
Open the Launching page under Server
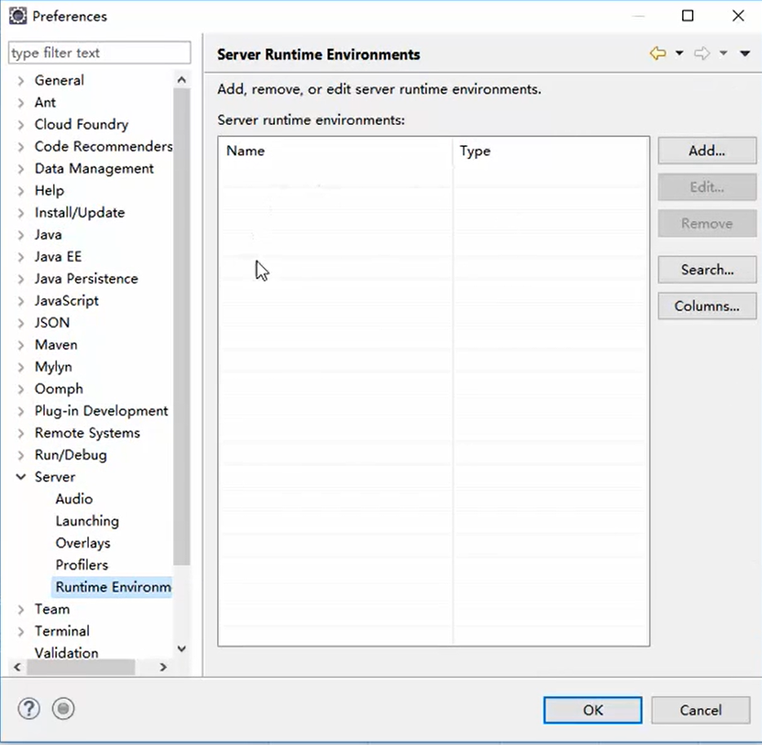click(x=87, y=521)
